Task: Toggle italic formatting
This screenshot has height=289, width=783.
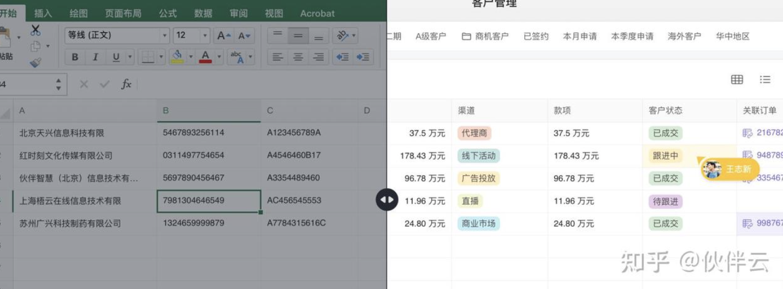Action: (95, 57)
